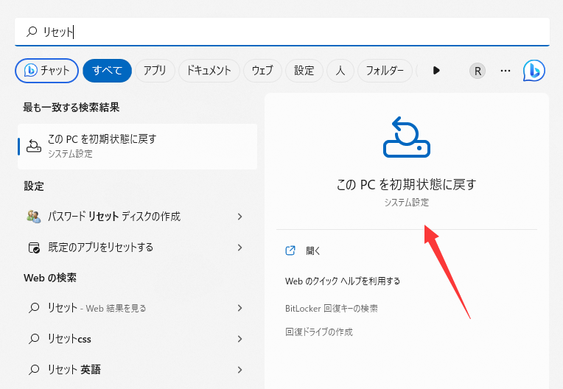Open BitLocker 回復キーの検索 help link
Image resolution: width=563 pixels, height=389 pixels.
(x=332, y=309)
